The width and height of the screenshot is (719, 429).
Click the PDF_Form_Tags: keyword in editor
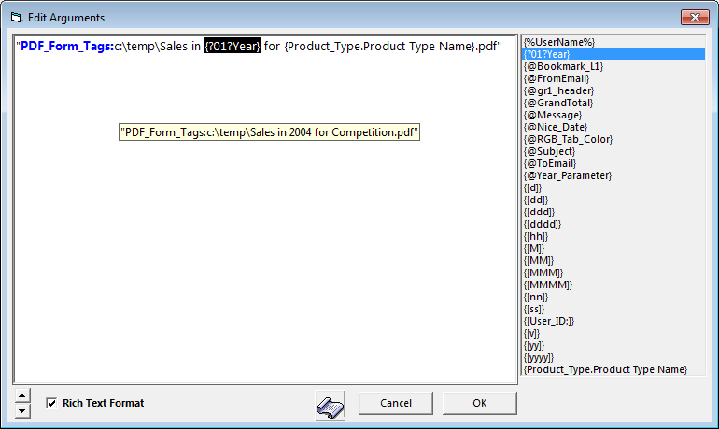coord(67,47)
